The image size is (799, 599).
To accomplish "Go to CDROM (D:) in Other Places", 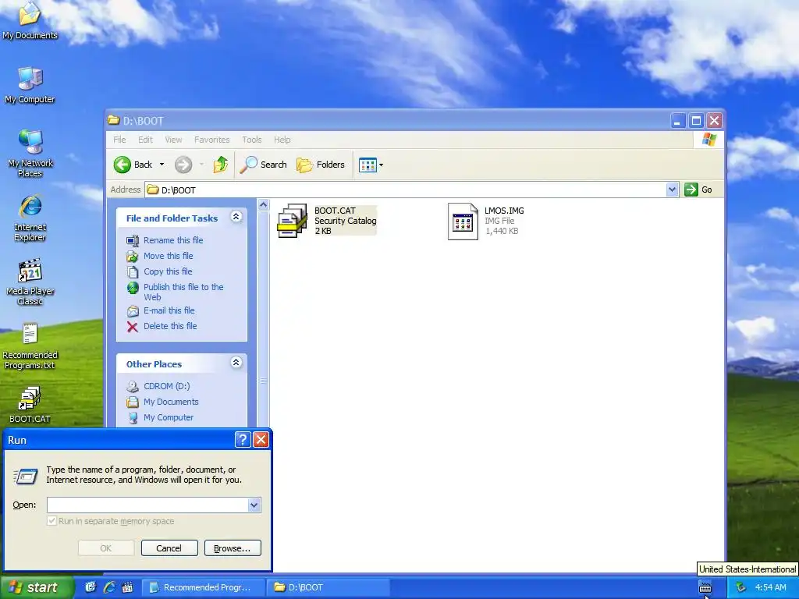I will click(167, 386).
